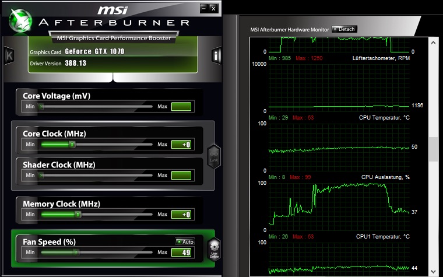
Task: Click the Afterburner green jet logo
Action: 20,20
